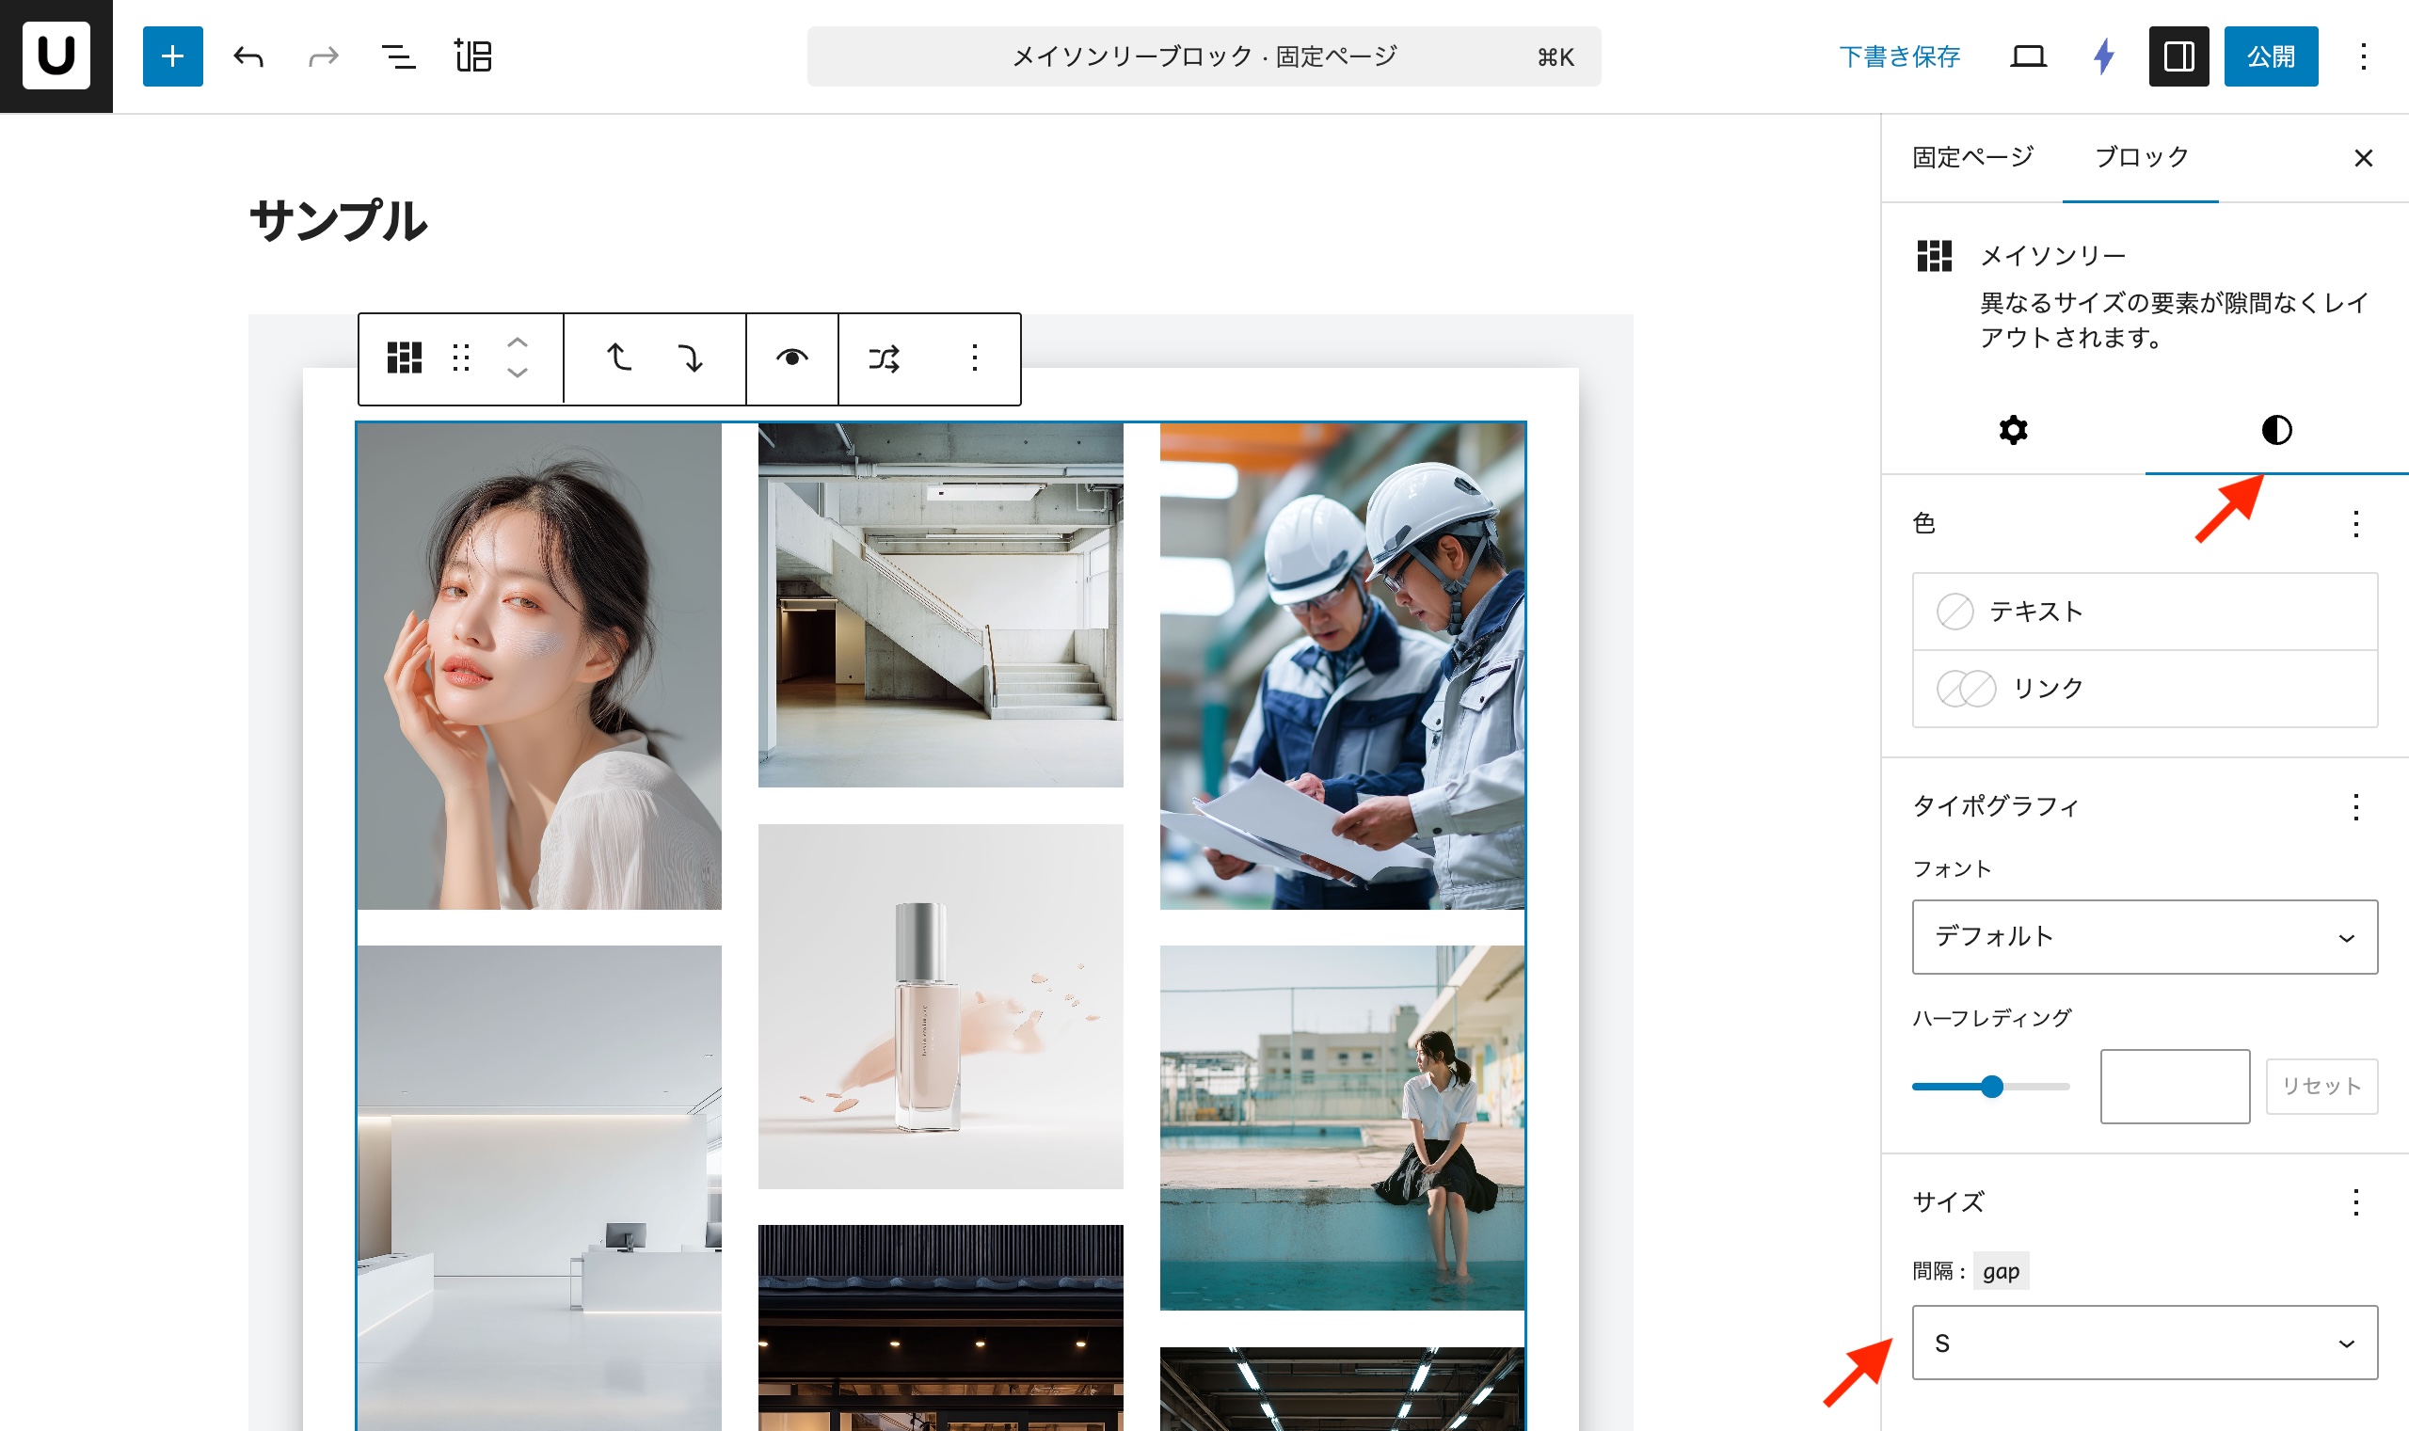Screen dimensions: 2409x1431
Task: Adjust the ハーフレディング slider
Action: [1990, 1087]
